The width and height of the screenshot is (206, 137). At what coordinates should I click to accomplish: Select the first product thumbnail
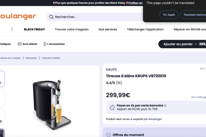[x=2, y=79]
